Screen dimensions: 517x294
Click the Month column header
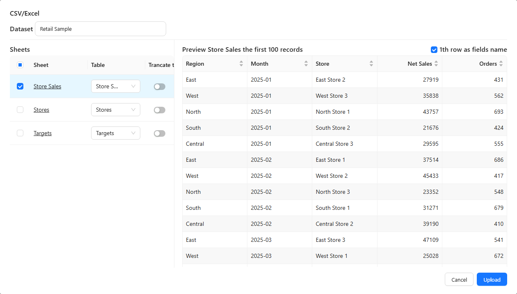tap(279, 64)
